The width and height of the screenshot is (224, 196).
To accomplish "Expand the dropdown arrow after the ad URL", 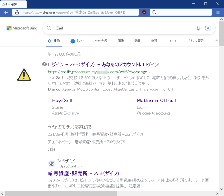I will [x=150, y=72].
